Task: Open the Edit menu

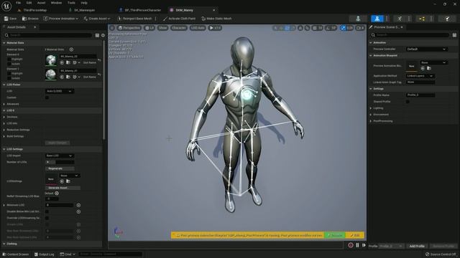Action: pos(29,3)
